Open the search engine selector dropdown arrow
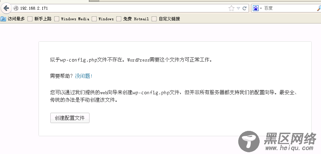Screen dimensions: 321x154 [x=261, y=9]
